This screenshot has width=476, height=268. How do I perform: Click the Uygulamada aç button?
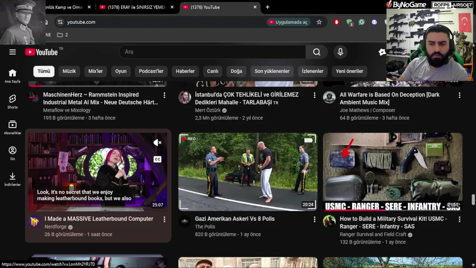(289, 22)
